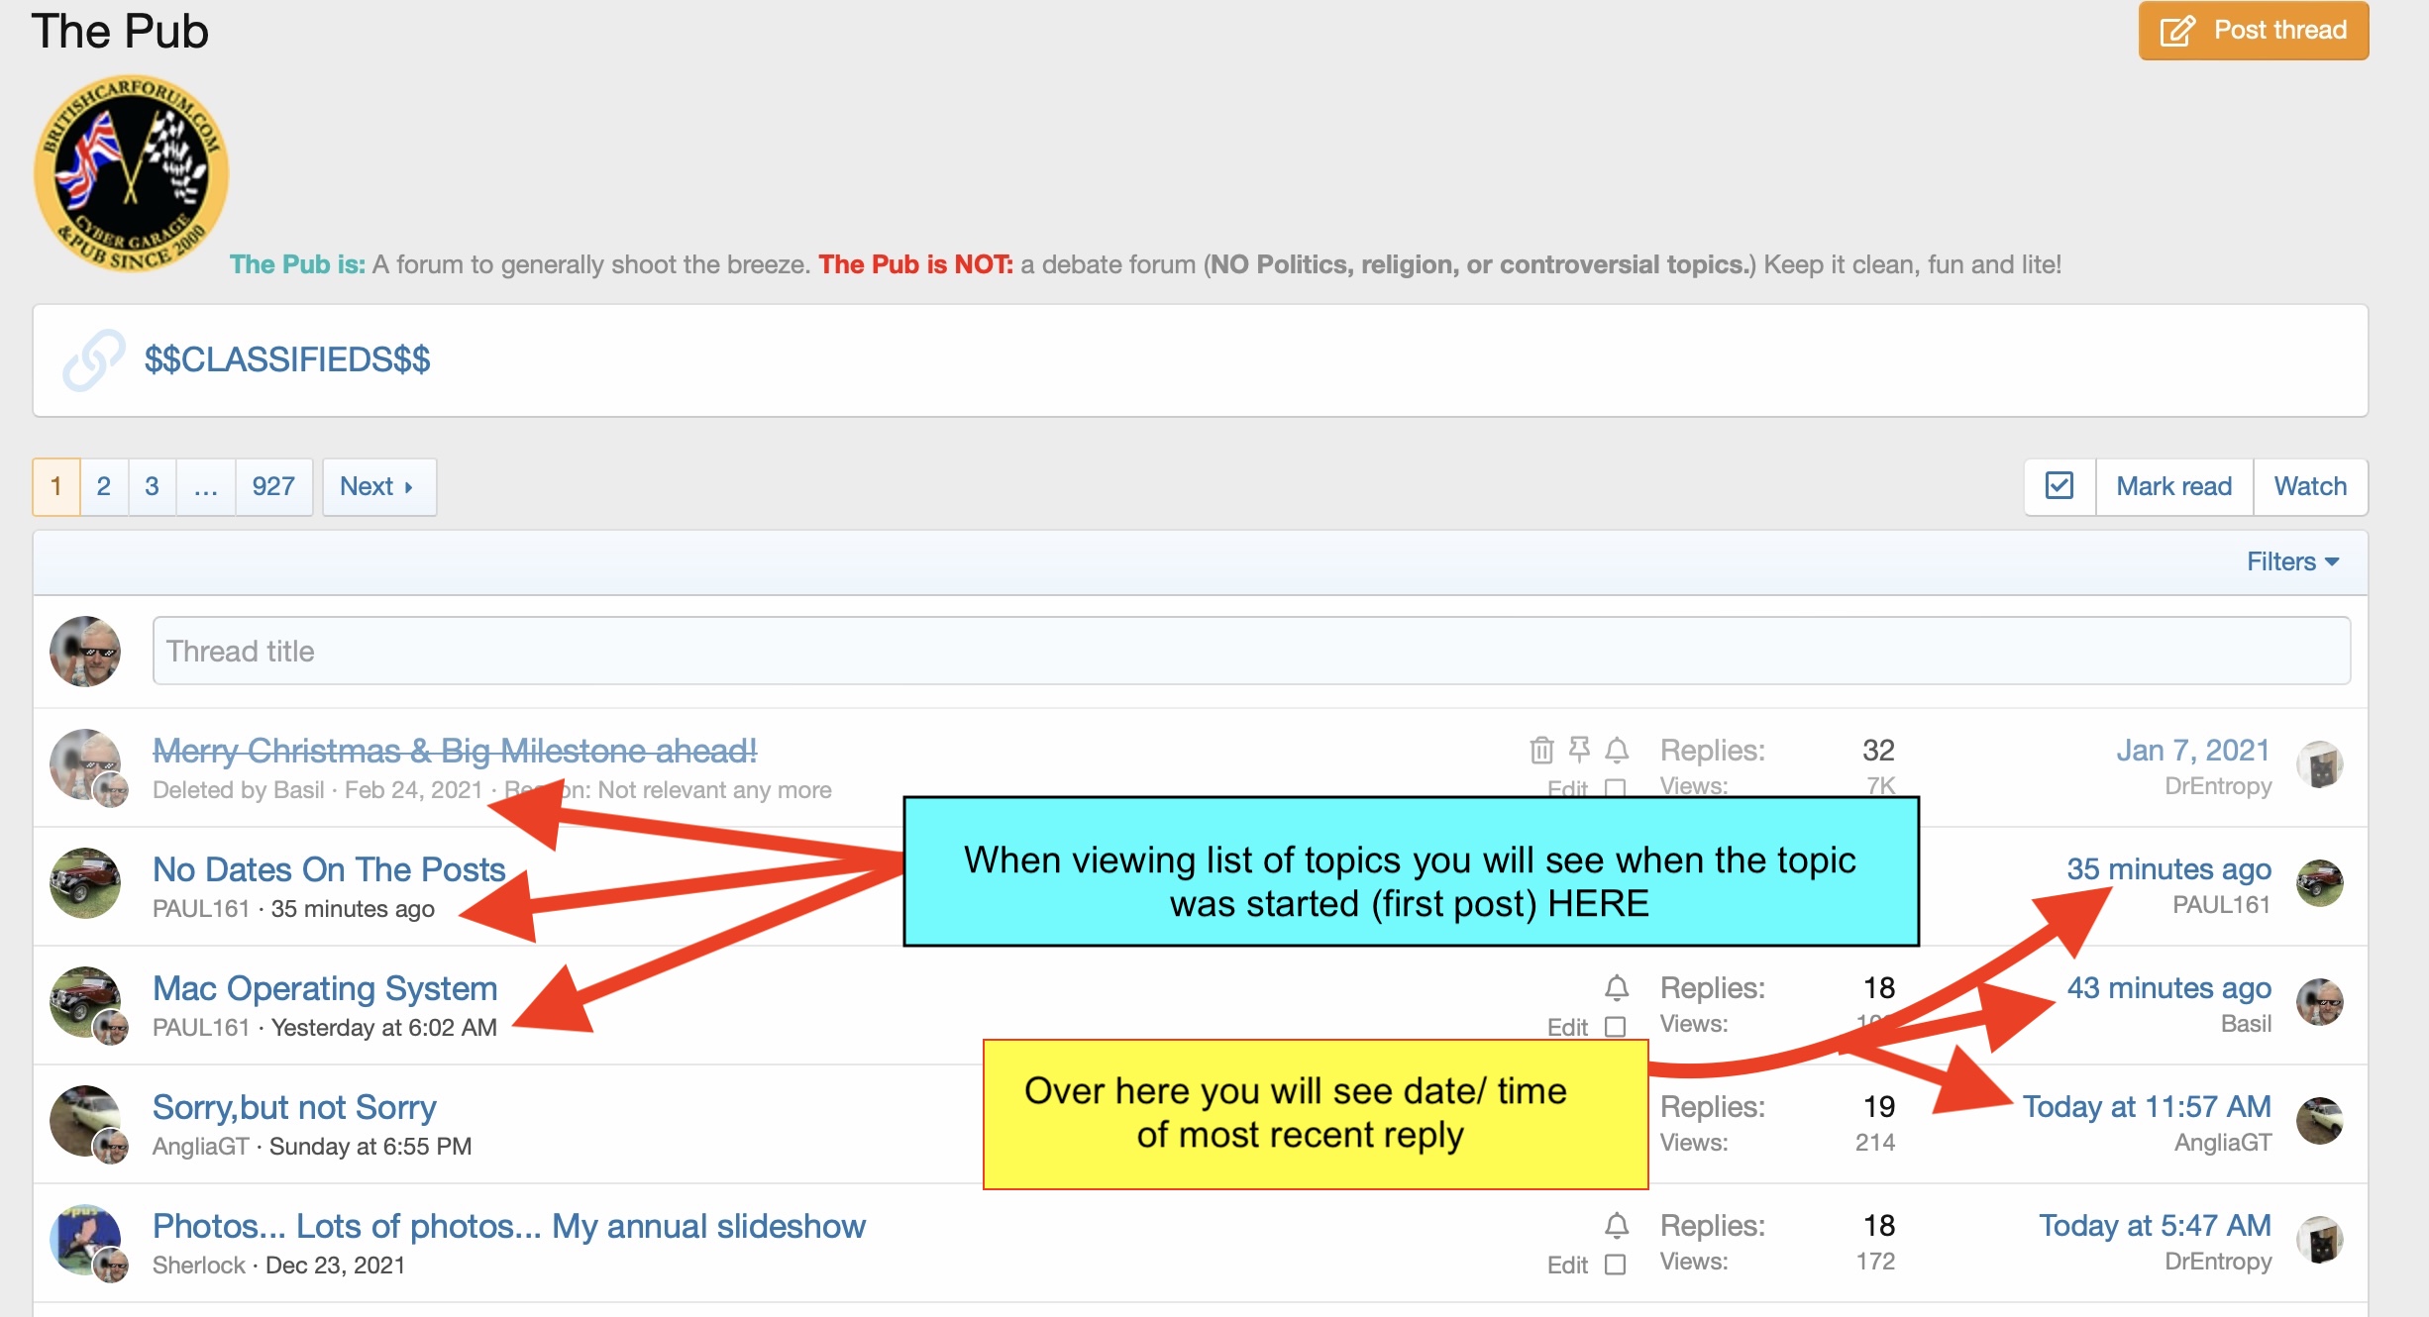2429x1317 pixels.
Task: Check the Edit box for Photos slideshow thread
Action: click(1615, 1265)
